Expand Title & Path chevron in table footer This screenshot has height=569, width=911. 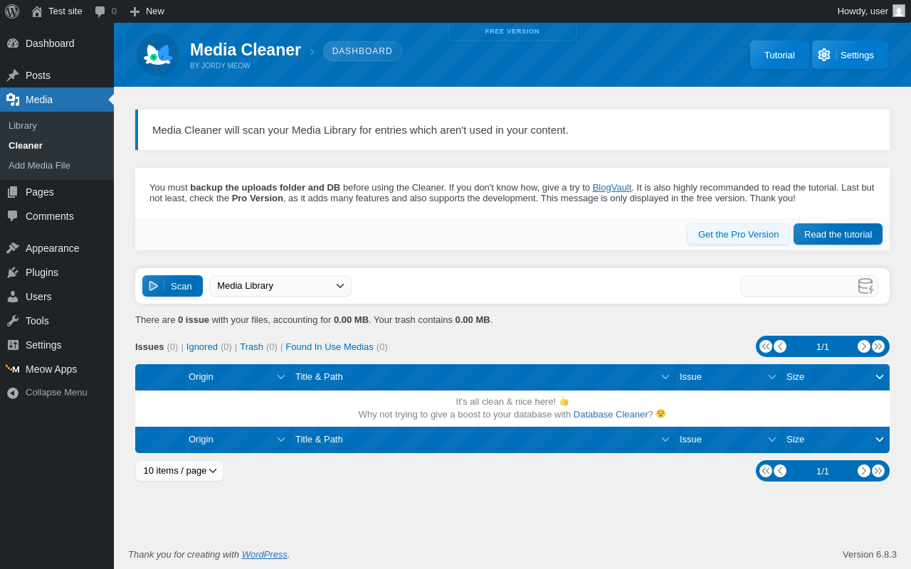coord(665,440)
